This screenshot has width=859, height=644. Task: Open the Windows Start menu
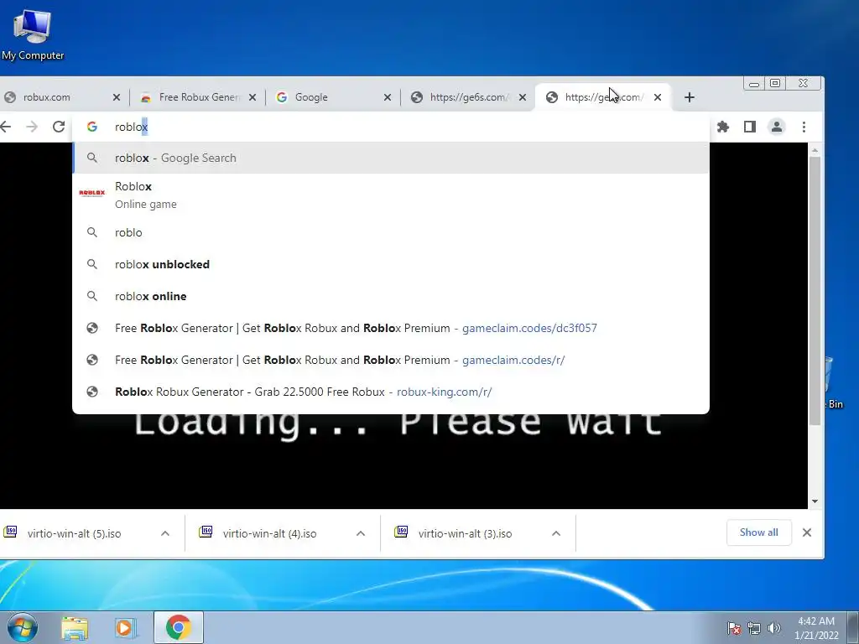click(x=22, y=627)
